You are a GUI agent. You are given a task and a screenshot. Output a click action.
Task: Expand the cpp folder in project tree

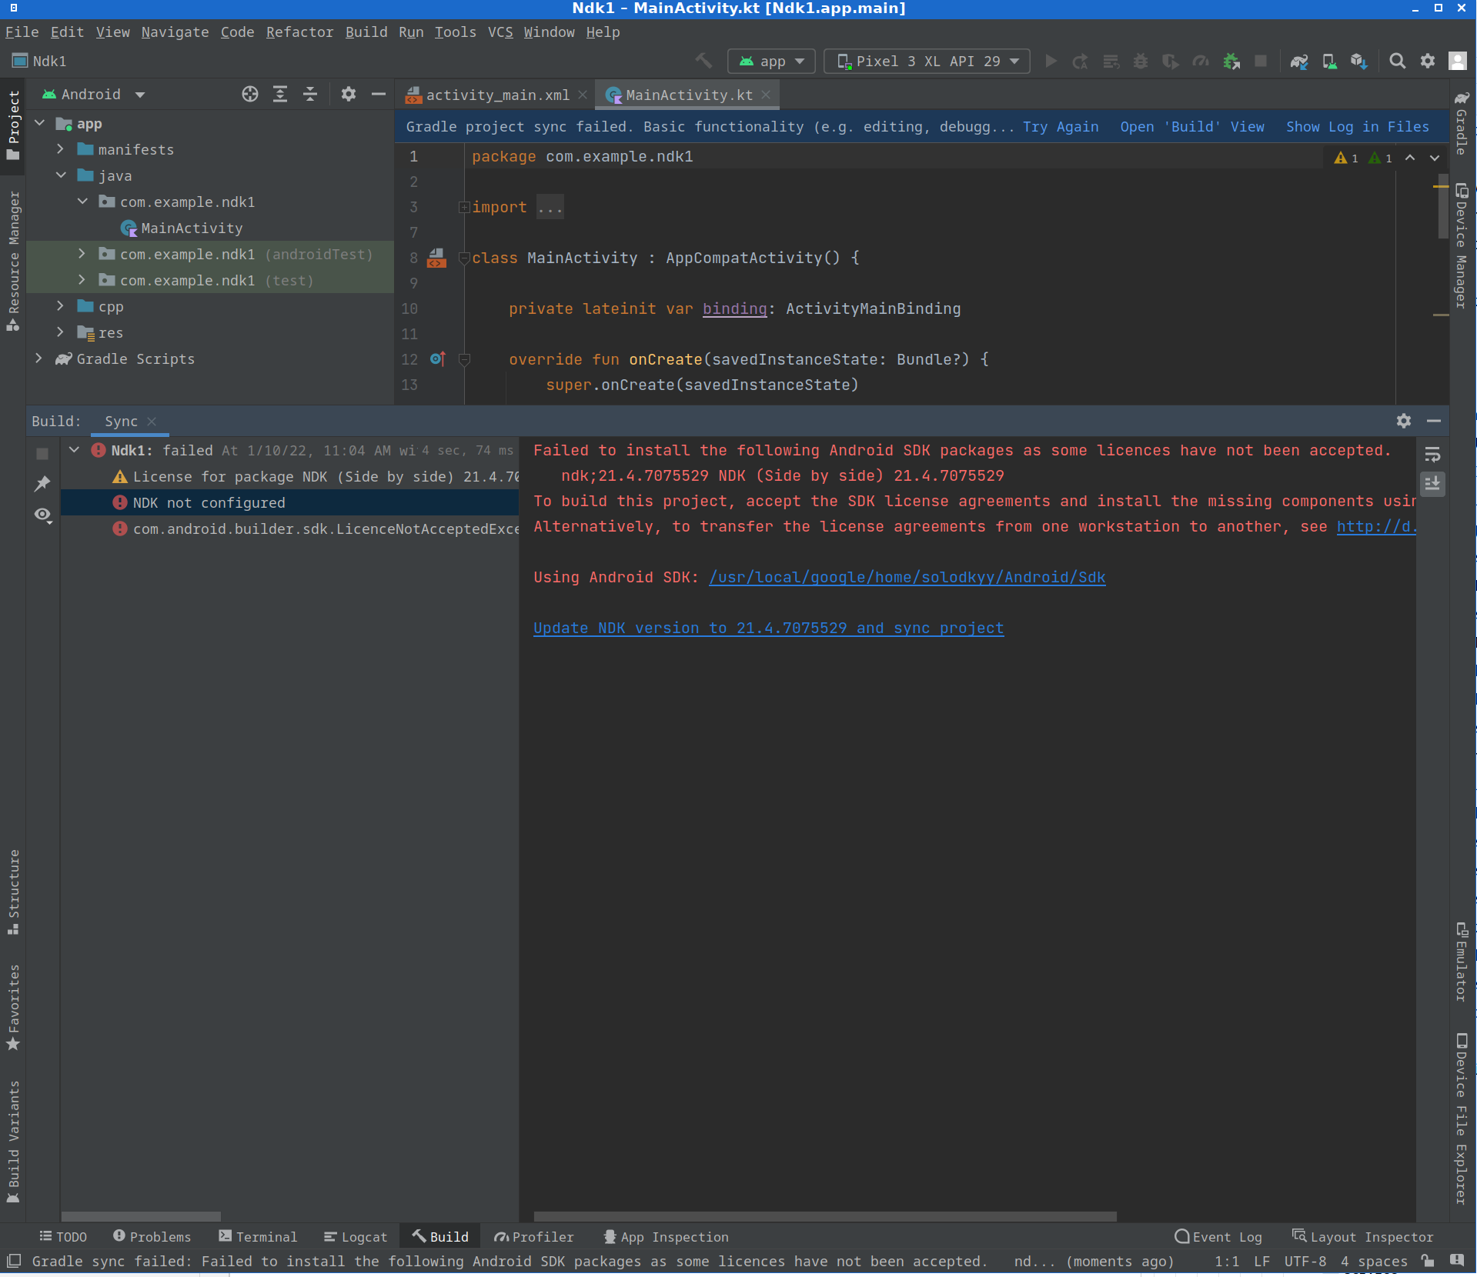[x=61, y=306]
